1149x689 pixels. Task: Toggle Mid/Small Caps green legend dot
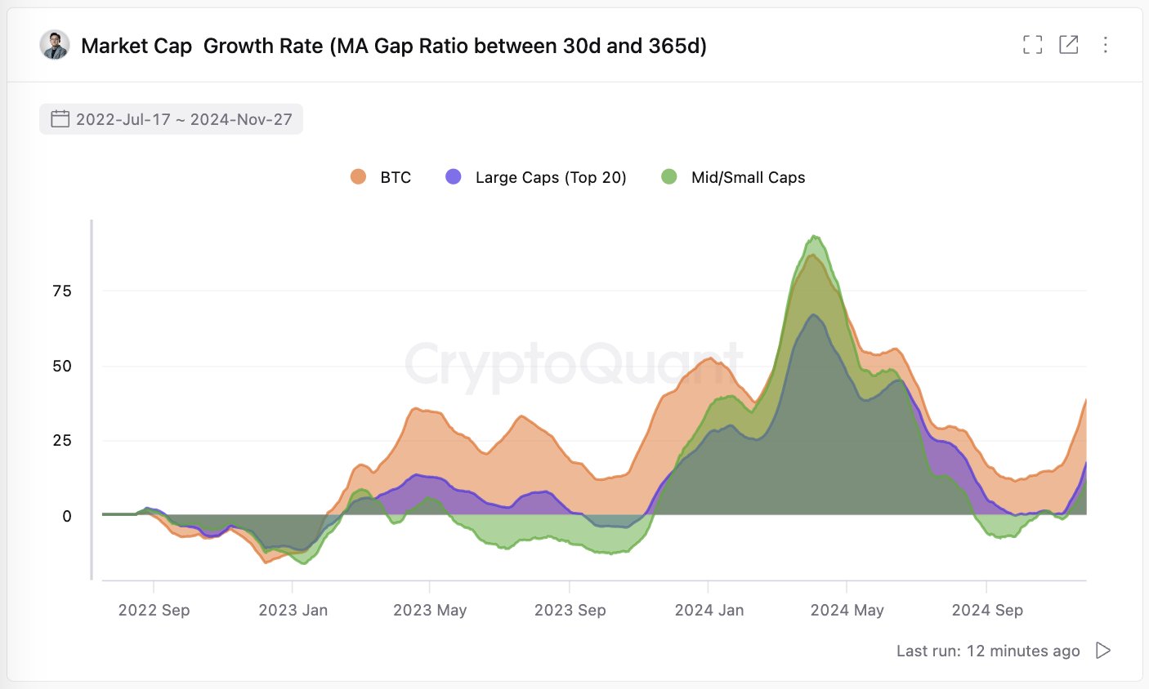point(669,177)
